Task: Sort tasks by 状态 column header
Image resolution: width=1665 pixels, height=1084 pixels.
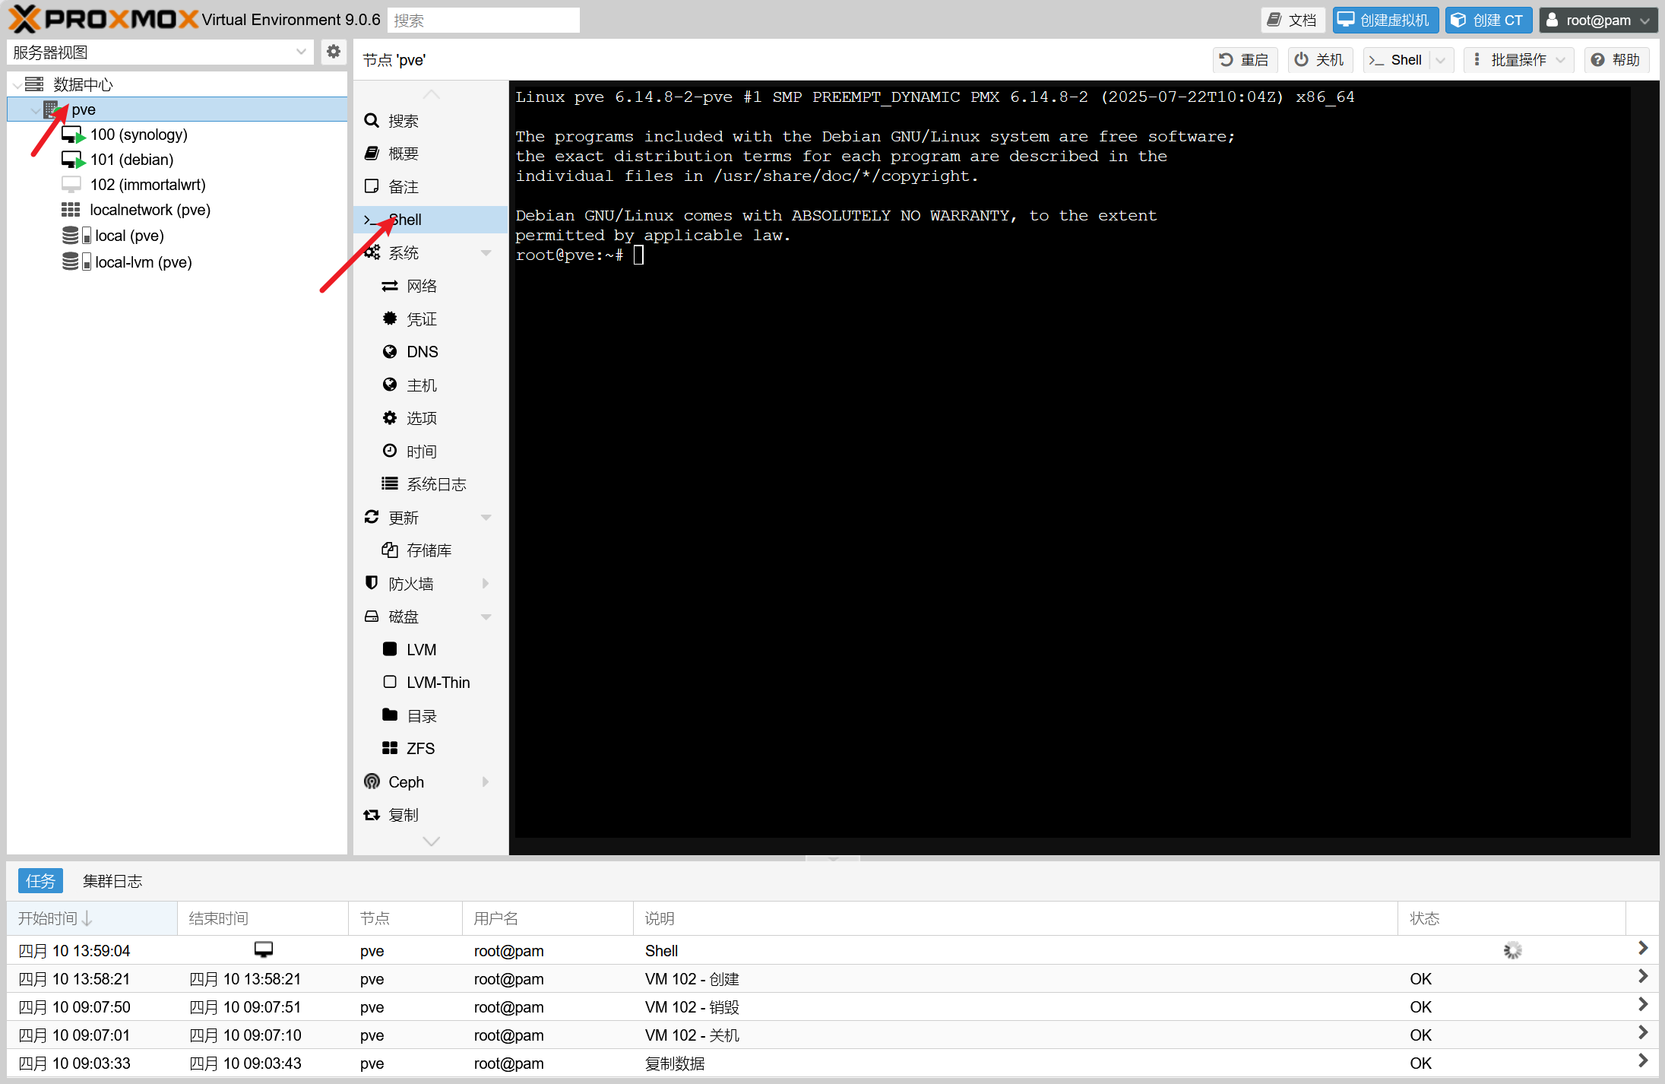Action: [1511, 918]
